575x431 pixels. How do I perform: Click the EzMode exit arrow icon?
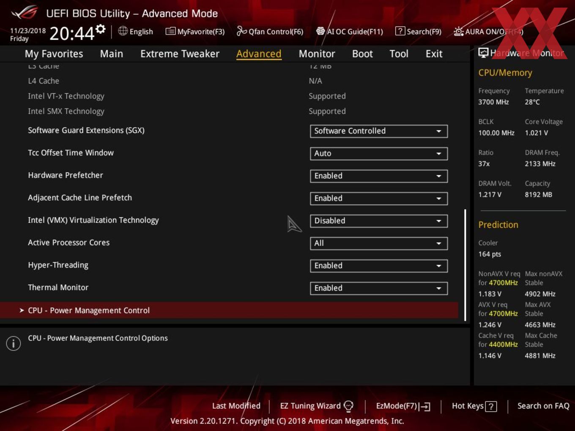(424, 406)
